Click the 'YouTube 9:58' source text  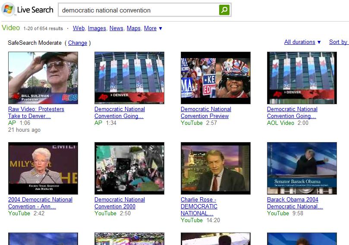tap(285, 213)
